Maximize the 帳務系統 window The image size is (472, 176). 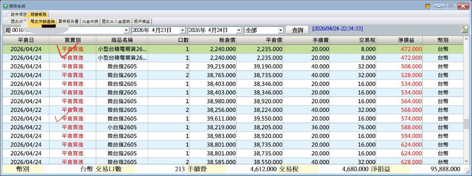(451, 6)
